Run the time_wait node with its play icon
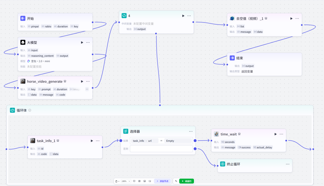This screenshot has width=324, height=186. (276, 134)
